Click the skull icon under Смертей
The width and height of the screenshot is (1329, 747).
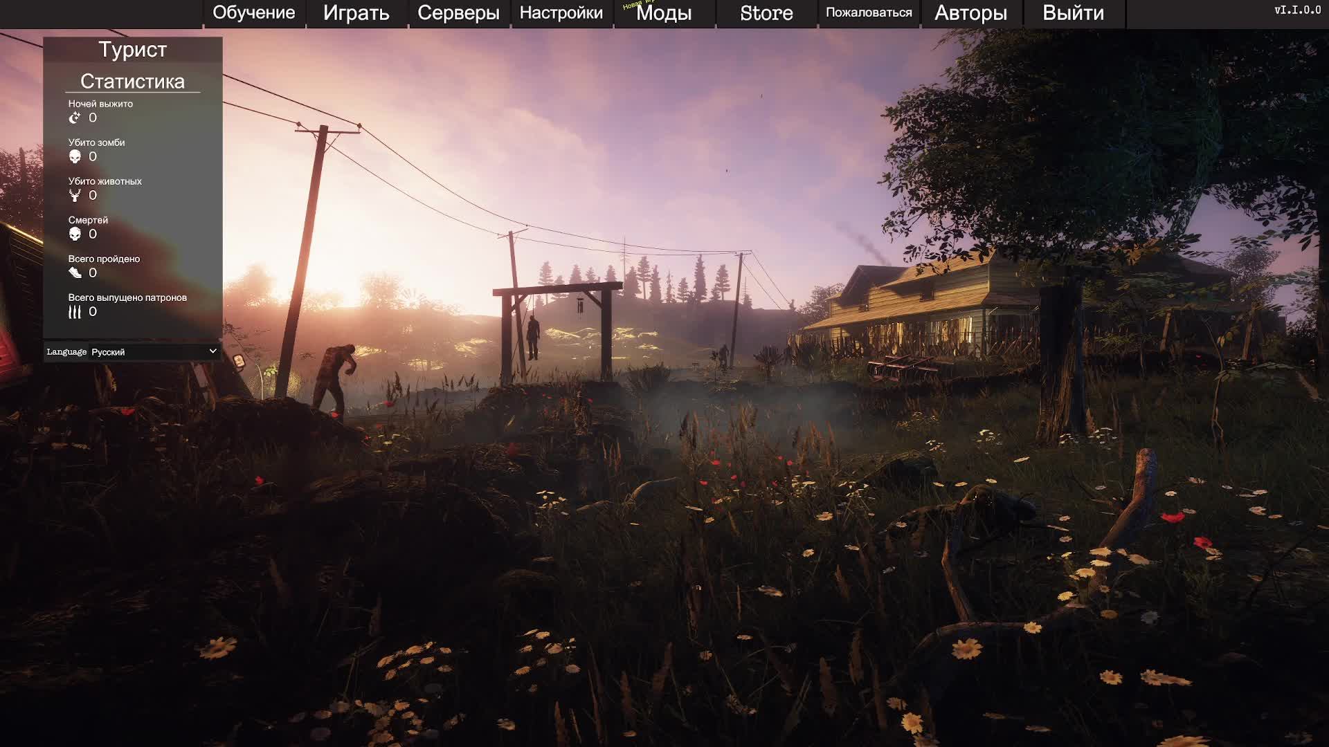[75, 234]
